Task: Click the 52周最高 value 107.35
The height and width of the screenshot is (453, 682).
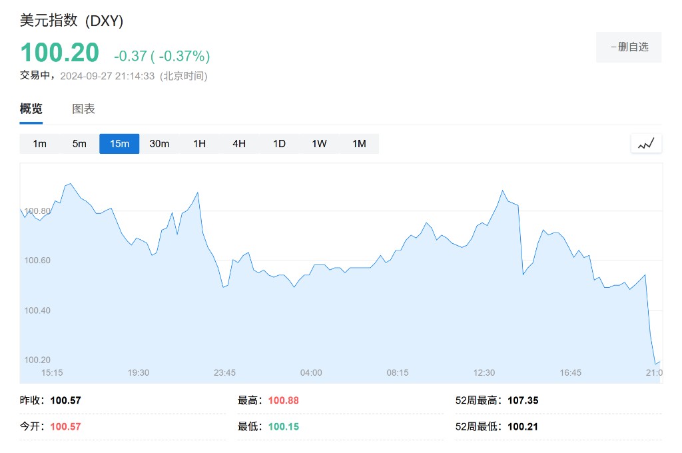Action: pos(523,400)
